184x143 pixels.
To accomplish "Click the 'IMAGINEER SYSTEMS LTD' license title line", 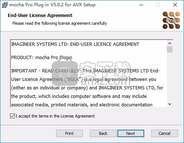I will coord(75,44).
